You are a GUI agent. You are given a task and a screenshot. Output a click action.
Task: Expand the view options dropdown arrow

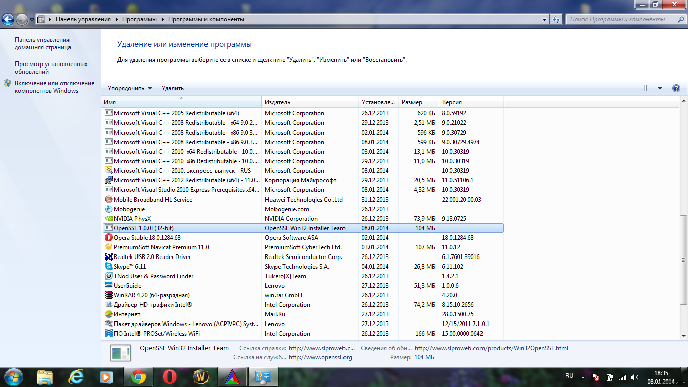coord(660,88)
